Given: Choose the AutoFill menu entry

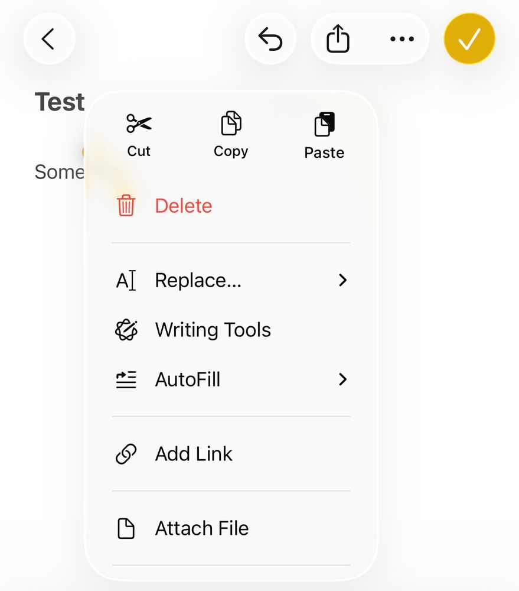Looking at the screenshot, I should [231, 379].
